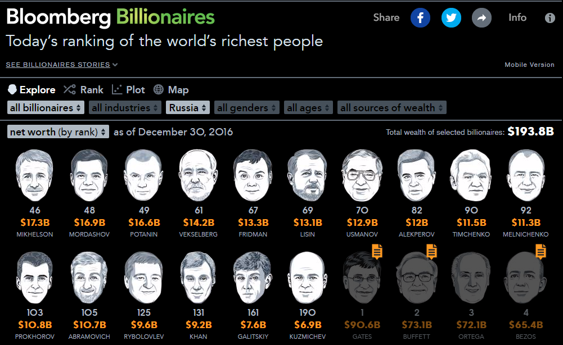Expand 'See Billionaires Stories' link
This screenshot has height=345, width=563.
pos(62,65)
